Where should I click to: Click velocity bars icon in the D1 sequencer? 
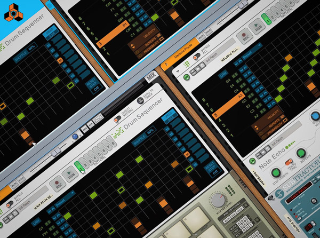(158, 36)
